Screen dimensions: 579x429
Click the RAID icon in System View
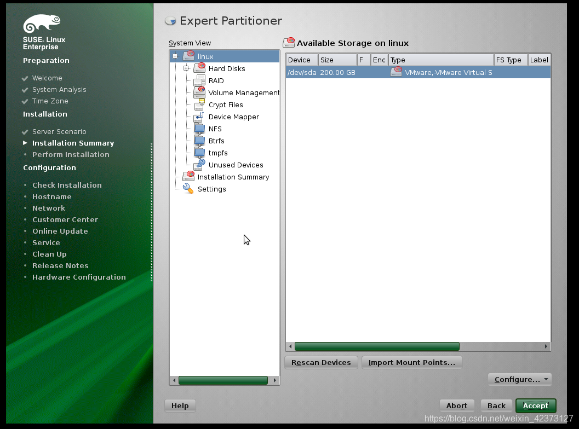[x=199, y=80]
